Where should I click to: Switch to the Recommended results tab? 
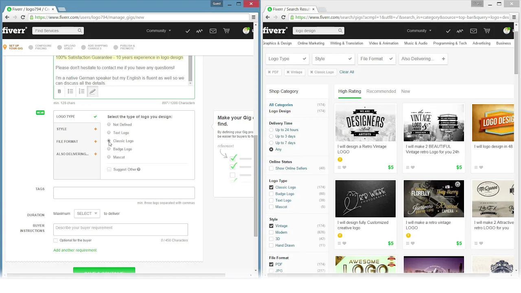(x=381, y=91)
